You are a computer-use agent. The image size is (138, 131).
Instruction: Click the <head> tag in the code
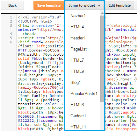coord(29,34)
